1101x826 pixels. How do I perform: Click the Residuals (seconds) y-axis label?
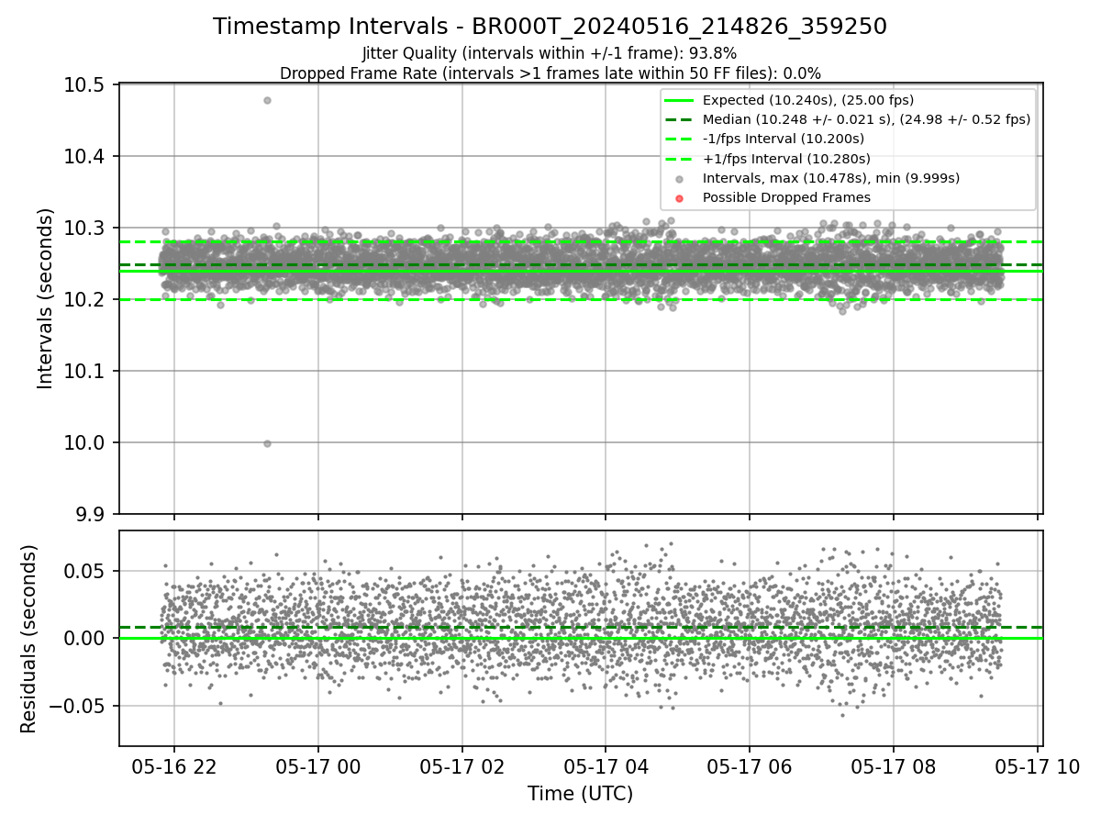point(28,639)
